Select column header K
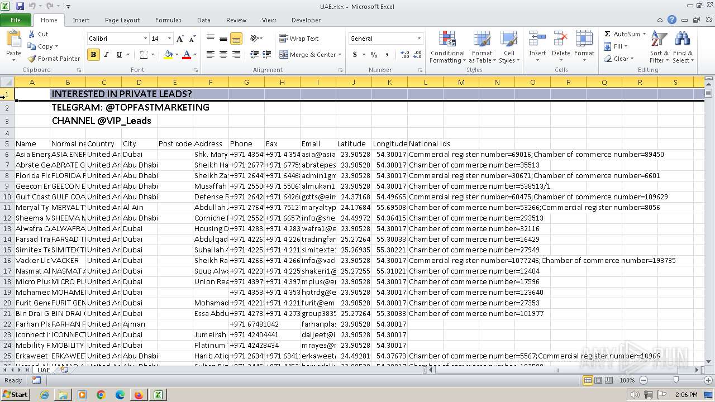 pyautogui.click(x=389, y=82)
